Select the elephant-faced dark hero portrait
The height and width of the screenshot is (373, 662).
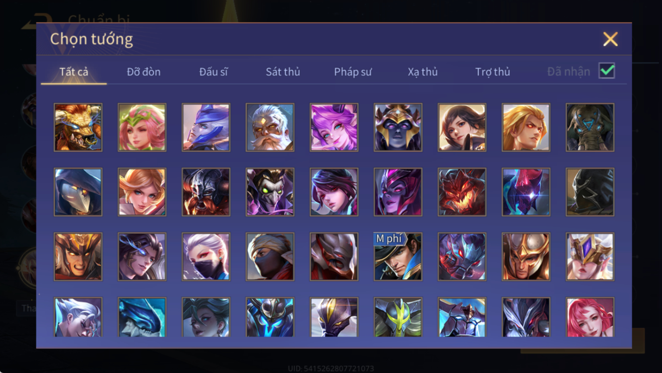(x=590, y=127)
